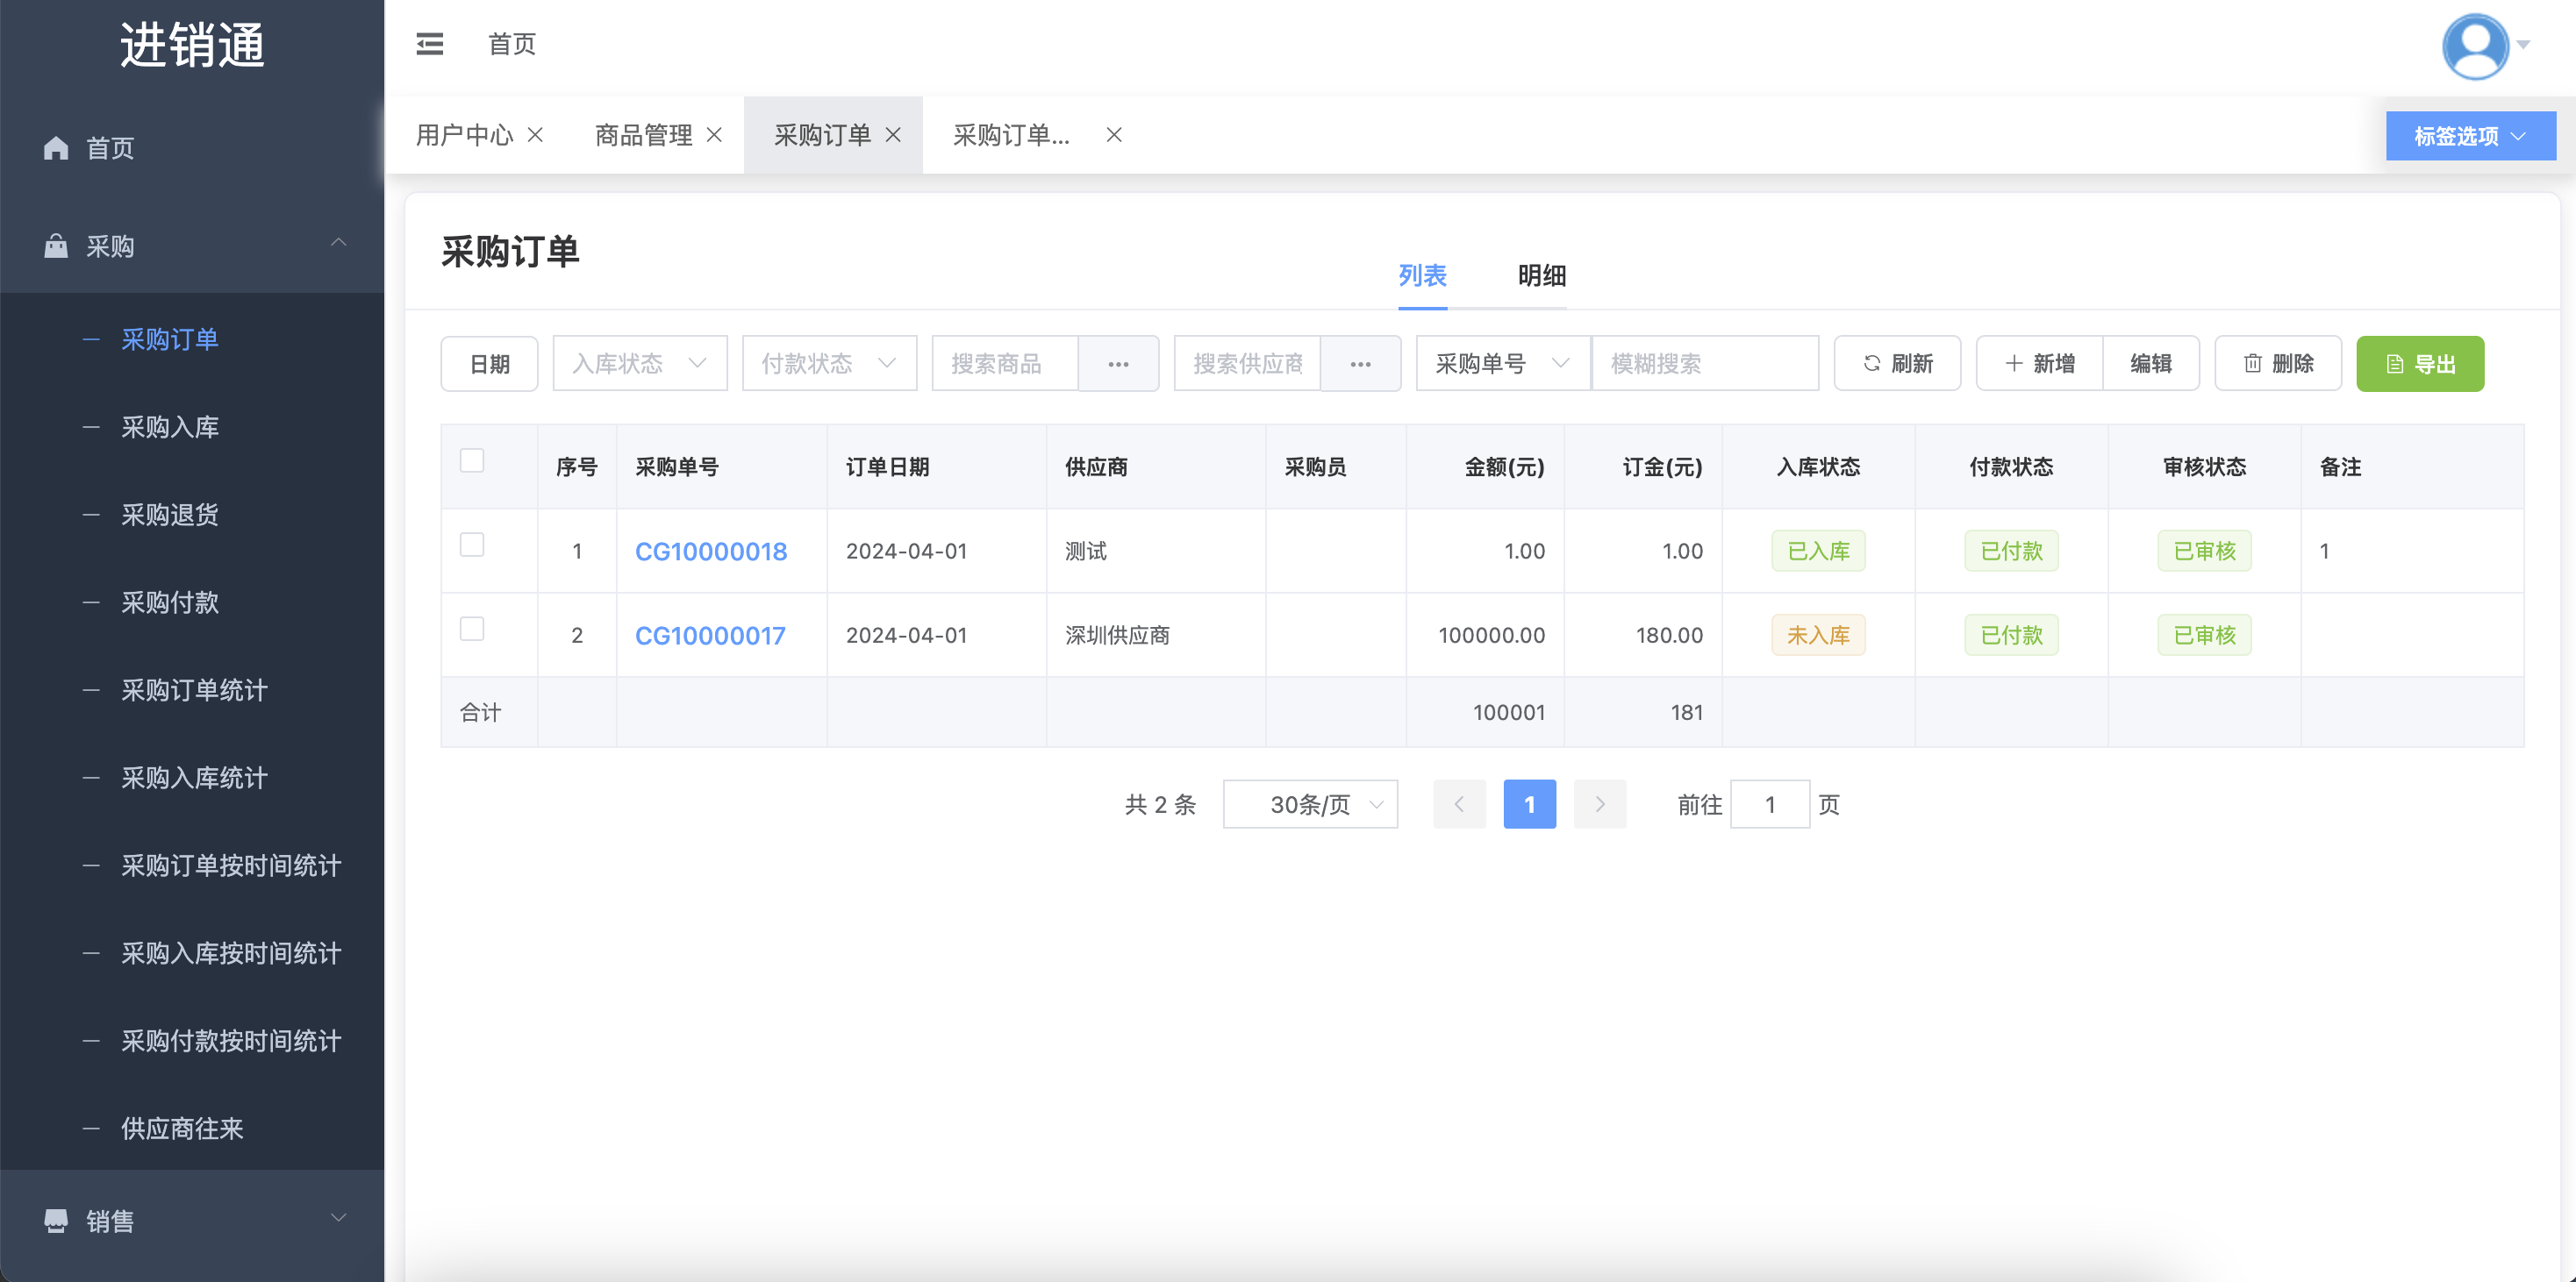Click the 日期 filter button
Image resolution: width=2576 pixels, height=1282 pixels.
tap(489, 364)
